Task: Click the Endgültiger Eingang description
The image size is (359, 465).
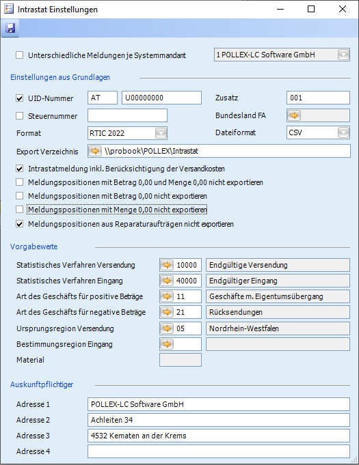Action: pyautogui.click(x=278, y=281)
